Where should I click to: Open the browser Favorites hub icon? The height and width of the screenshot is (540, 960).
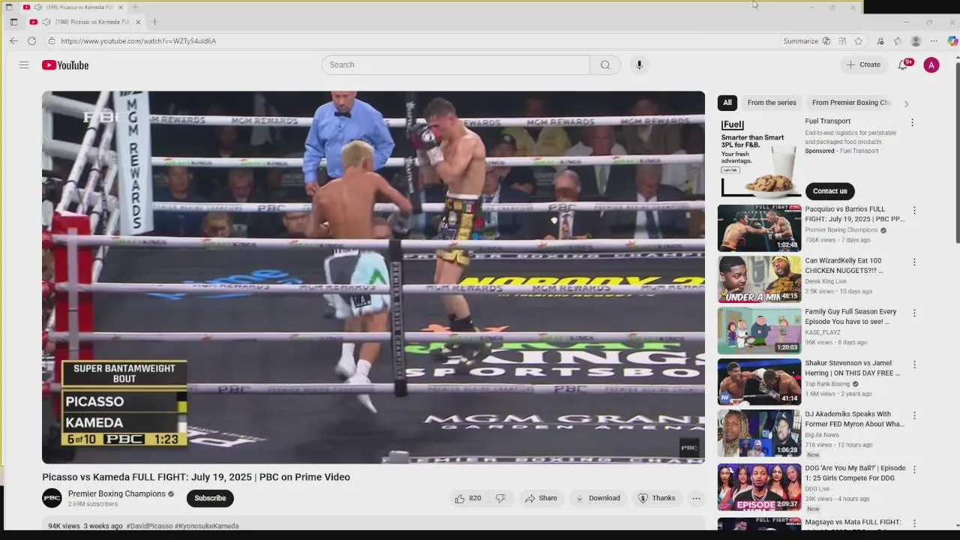[898, 41]
